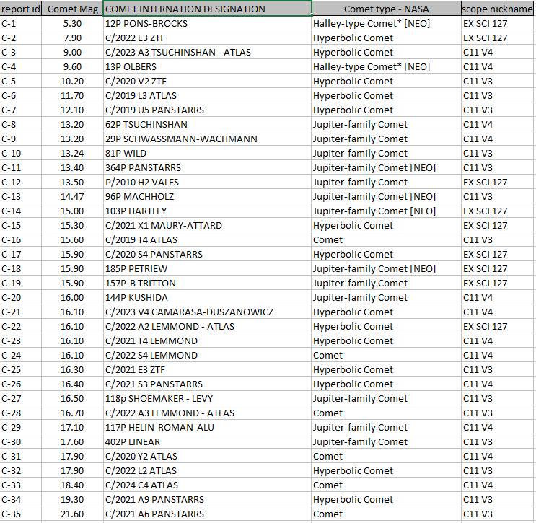
Task: Click magnitude 14.47 for 96P Machholz
Action: click(72, 196)
